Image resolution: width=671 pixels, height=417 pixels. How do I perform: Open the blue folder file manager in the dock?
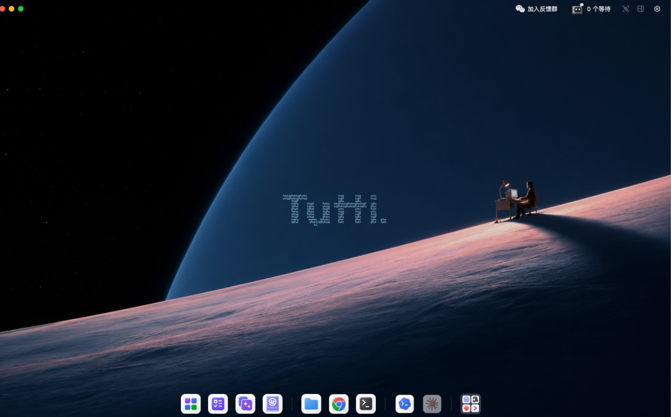311,404
